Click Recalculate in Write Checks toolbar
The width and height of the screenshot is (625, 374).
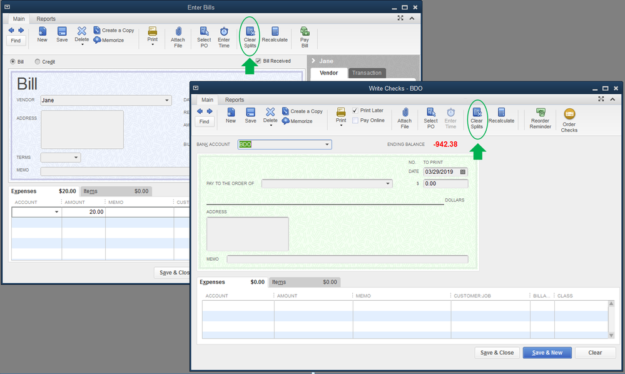pyautogui.click(x=501, y=115)
